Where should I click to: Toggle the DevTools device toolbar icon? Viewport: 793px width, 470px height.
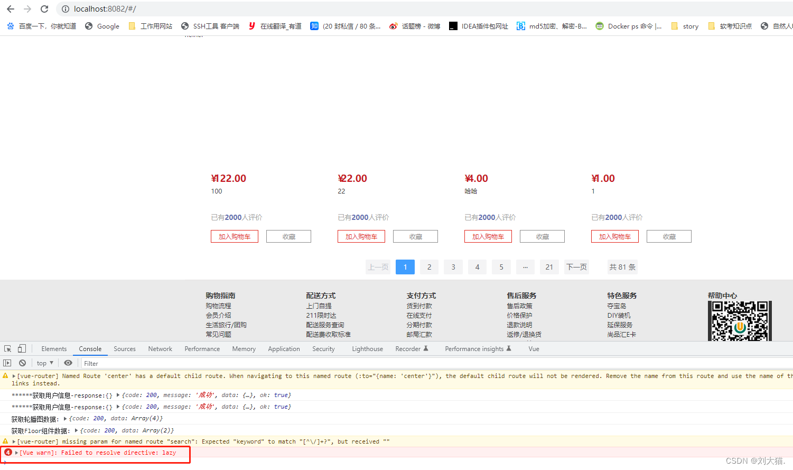22,349
